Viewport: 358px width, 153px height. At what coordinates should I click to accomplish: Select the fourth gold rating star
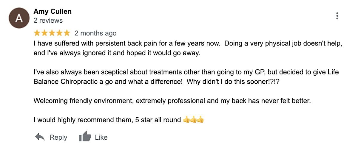click(59, 33)
